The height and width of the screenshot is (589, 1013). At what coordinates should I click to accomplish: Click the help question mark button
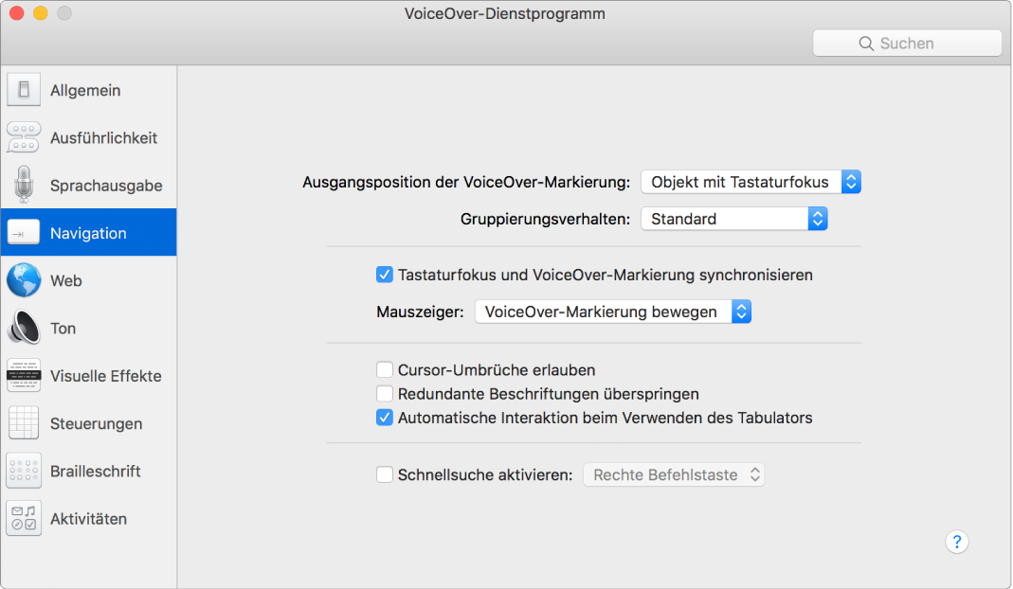pos(957,542)
